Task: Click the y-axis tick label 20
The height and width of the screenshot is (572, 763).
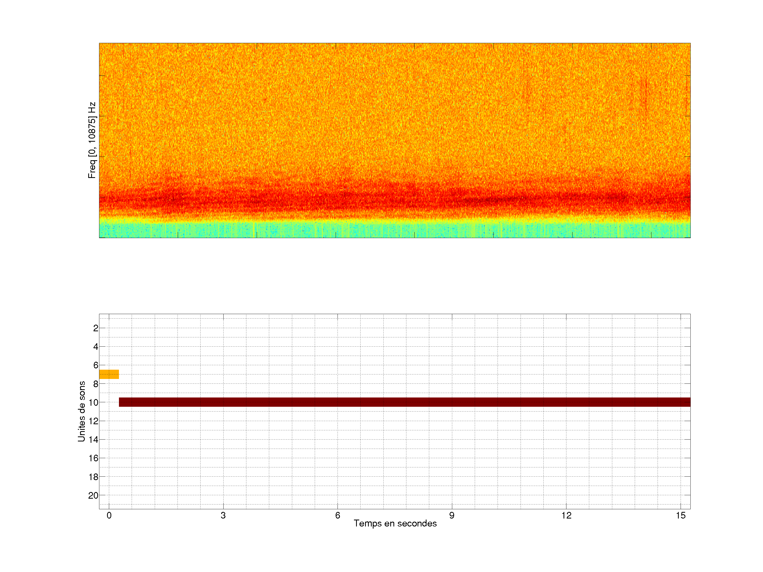Action: pyautogui.click(x=94, y=495)
